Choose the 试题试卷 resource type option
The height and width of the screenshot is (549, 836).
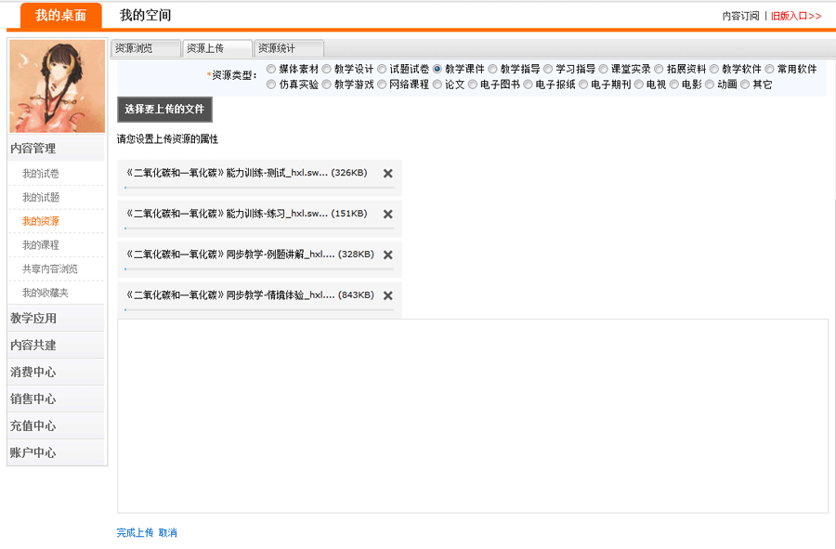pos(382,69)
